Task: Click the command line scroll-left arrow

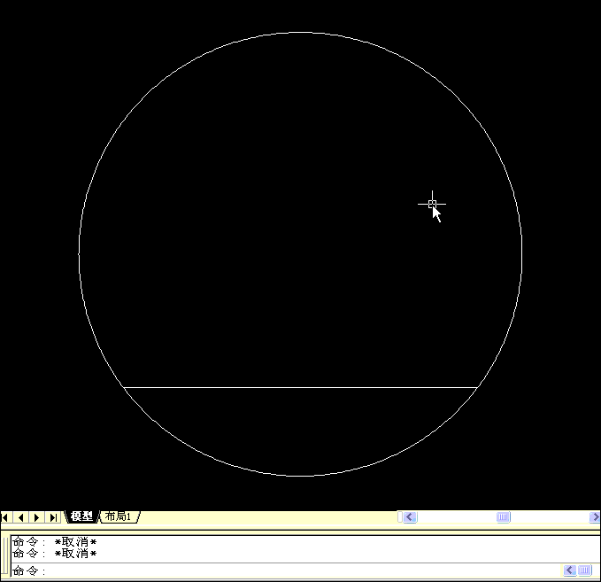Action: [x=569, y=570]
